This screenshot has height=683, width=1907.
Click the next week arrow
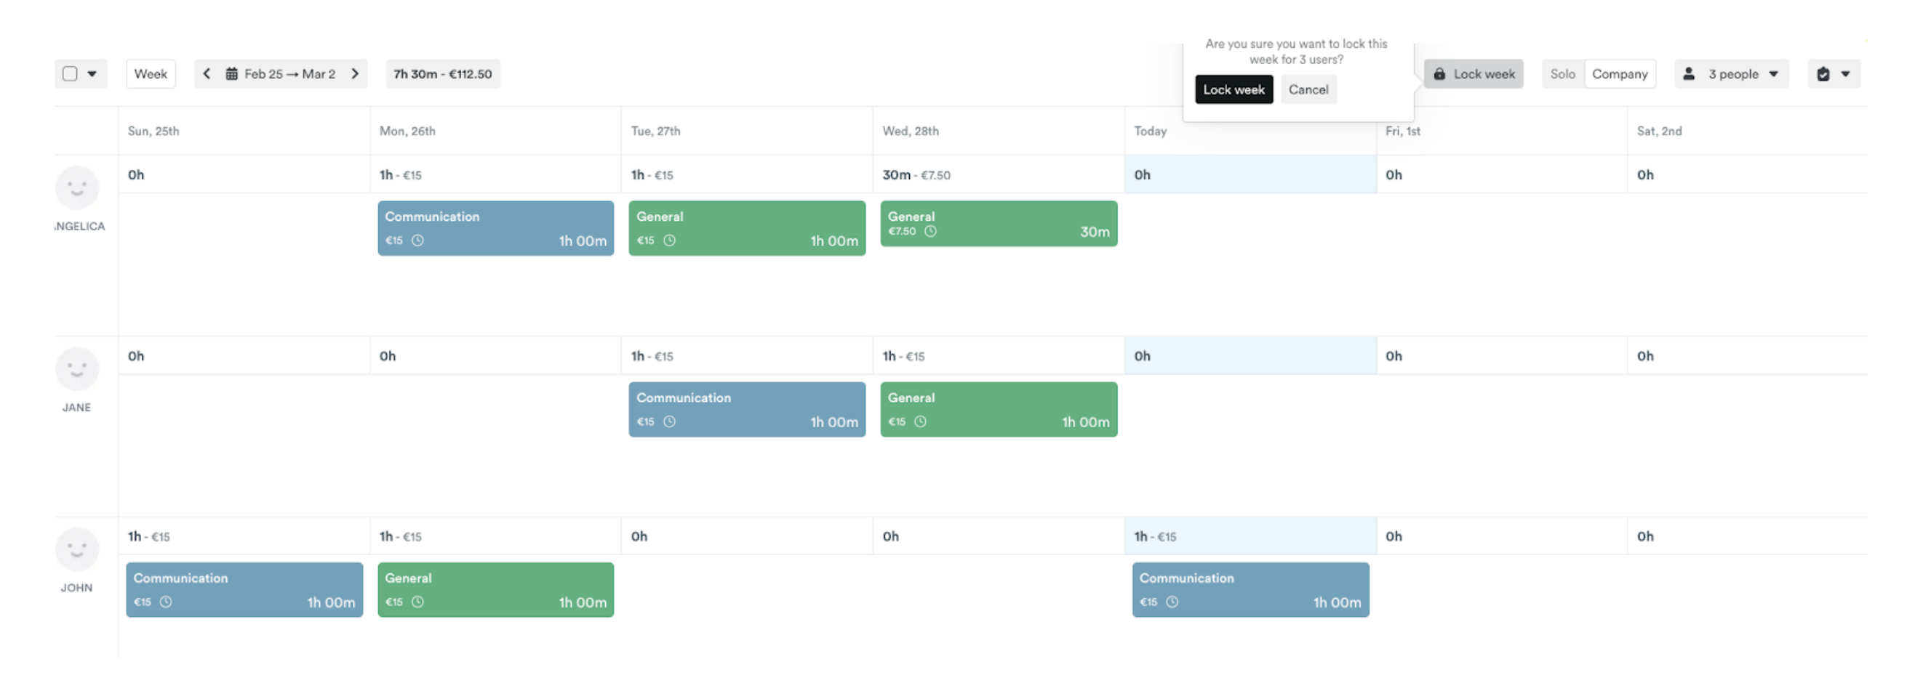(356, 74)
